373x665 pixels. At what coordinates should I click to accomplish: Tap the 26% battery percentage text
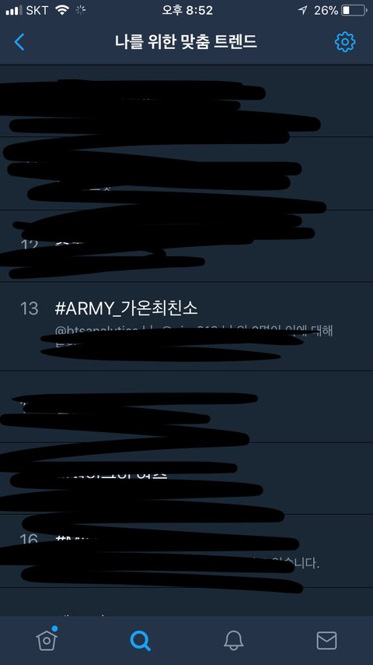click(326, 11)
